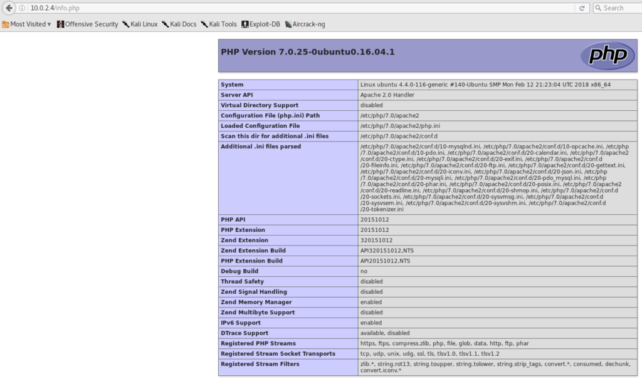Click the Exploit-DB bookmark icon
Image resolution: width=642 pixels, height=379 pixels.
[245, 24]
